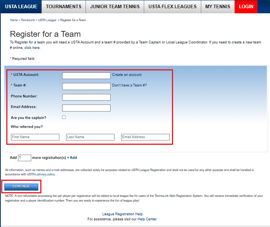The height and width of the screenshot is (227, 270).
Task: Open the Junior Team Tennis tab
Action: click(114, 7)
